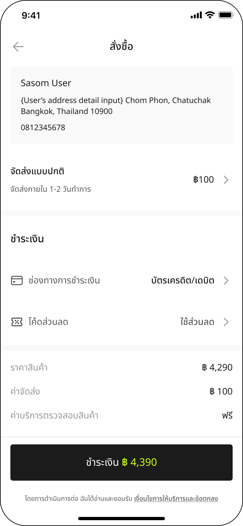Tap the cellular signal bars icon

pyautogui.click(x=196, y=15)
